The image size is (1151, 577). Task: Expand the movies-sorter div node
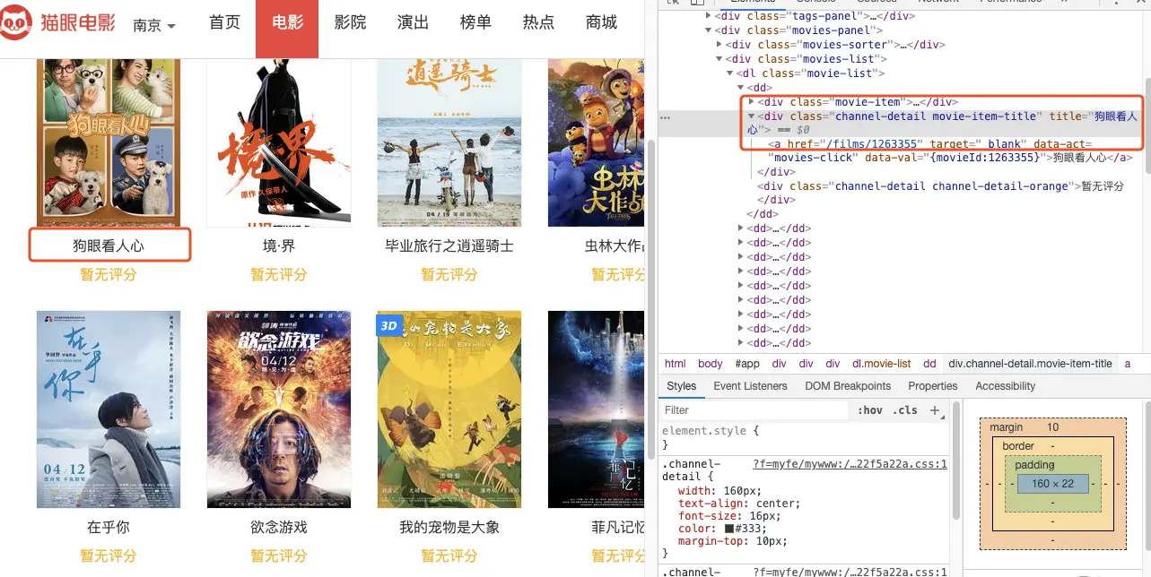(x=719, y=45)
